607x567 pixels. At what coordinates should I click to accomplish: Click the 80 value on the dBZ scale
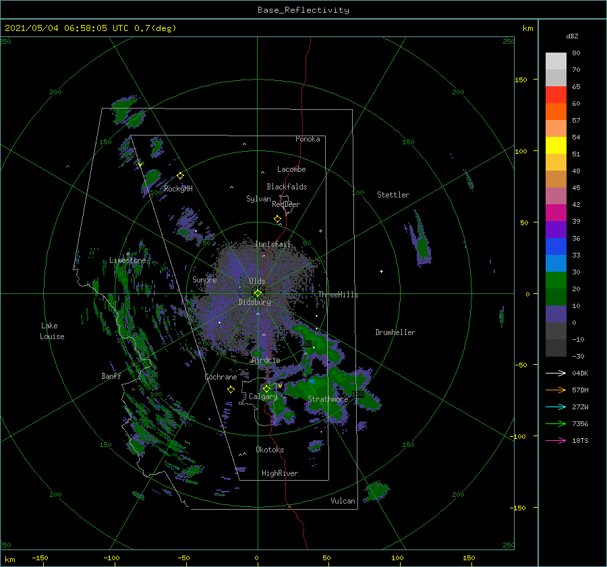[x=576, y=53]
